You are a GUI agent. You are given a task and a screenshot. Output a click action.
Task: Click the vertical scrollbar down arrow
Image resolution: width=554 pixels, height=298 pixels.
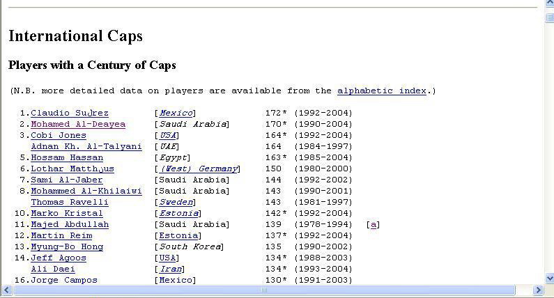tap(549, 279)
